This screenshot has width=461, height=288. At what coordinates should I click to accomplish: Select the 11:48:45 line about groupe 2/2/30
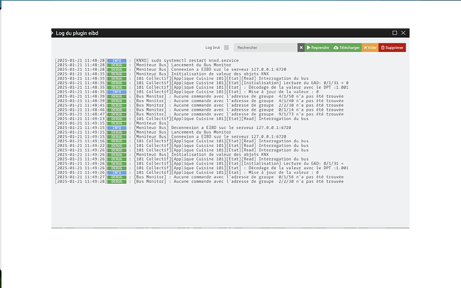[x=199, y=106]
